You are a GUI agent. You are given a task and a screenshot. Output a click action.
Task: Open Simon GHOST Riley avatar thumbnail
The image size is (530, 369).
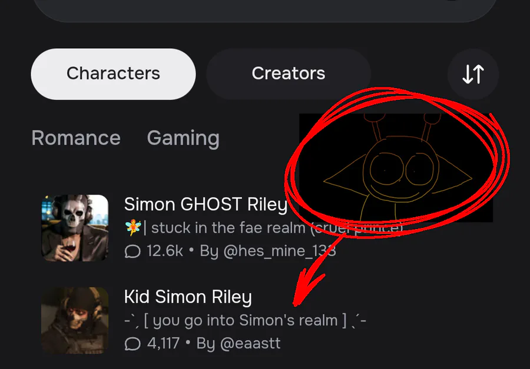click(x=75, y=227)
